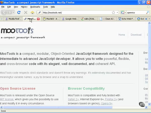Image resolution: width=151 pixels, height=113 pixels.
Task: Bookmark page using the star icon
Action: pos(114,12)
